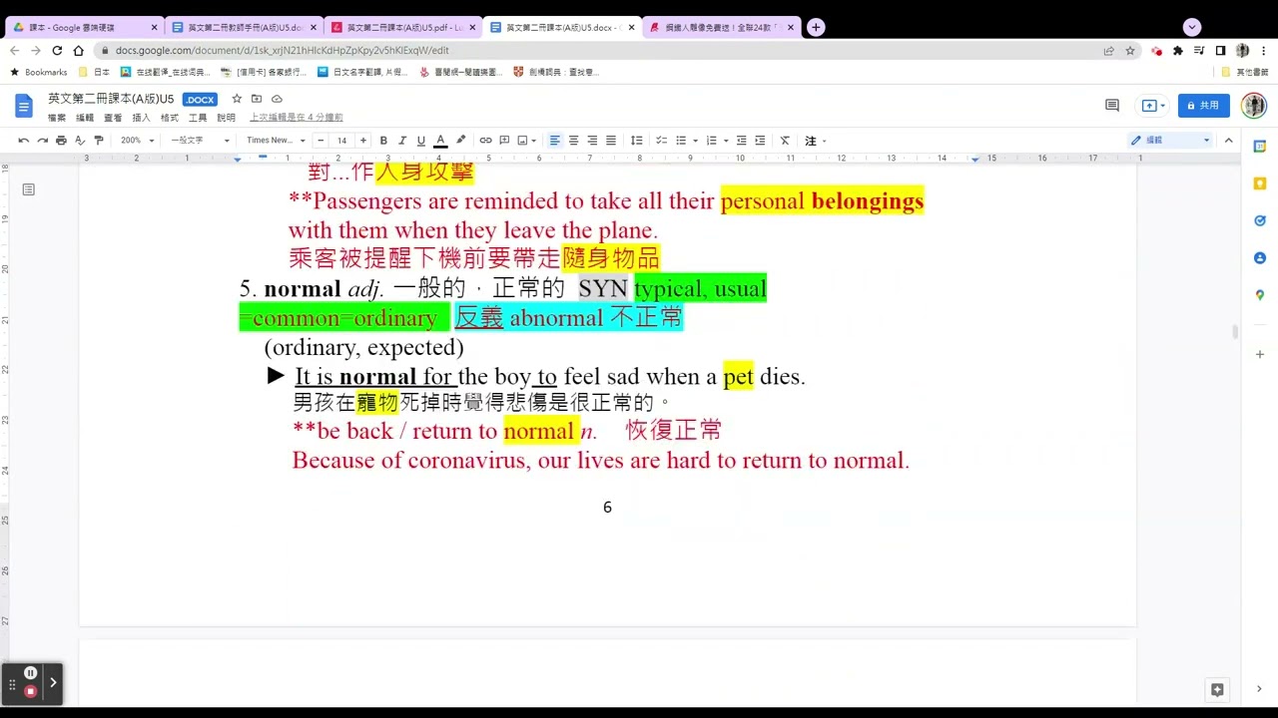Select the paint format tool
1278x718 pixels.
pos(99,141)
